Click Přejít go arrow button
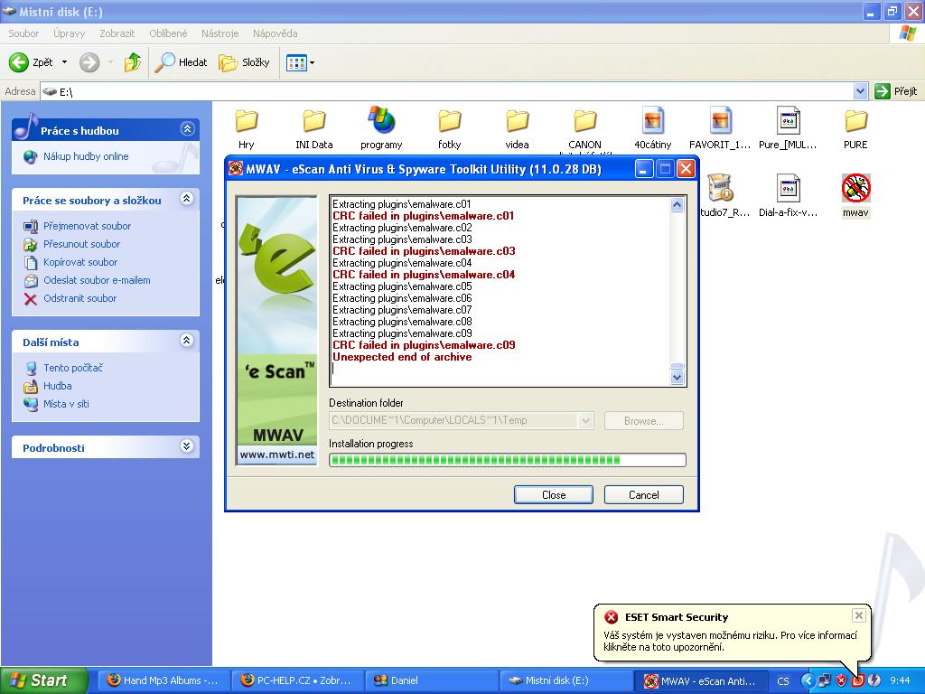925x694 pixels. point(896,91)
